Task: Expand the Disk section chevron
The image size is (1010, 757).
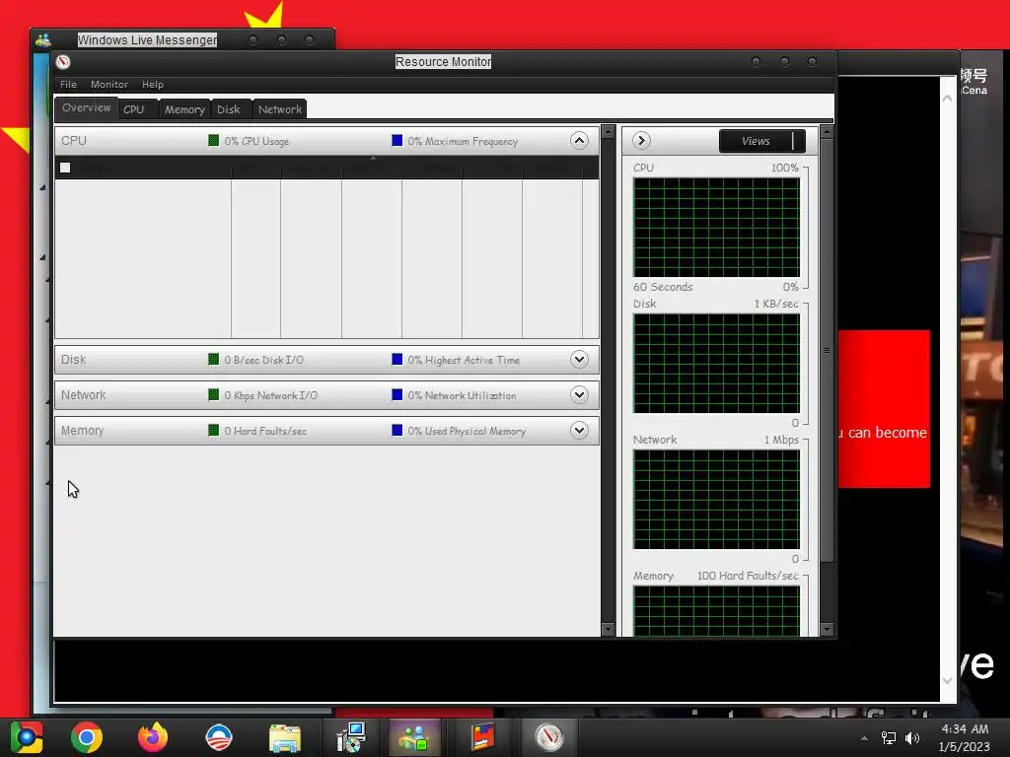Action: click(579, 359)
